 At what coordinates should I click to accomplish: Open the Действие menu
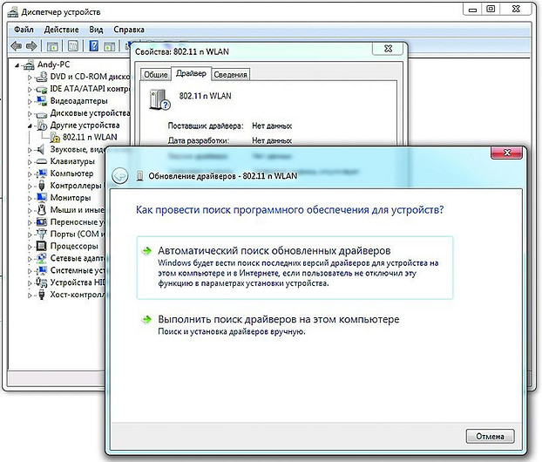[x=62, y=29]
